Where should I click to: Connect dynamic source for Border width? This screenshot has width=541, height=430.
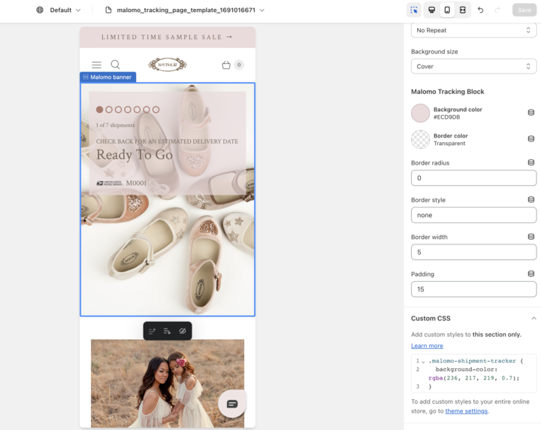pyautogui.click(x=531, y=236)
